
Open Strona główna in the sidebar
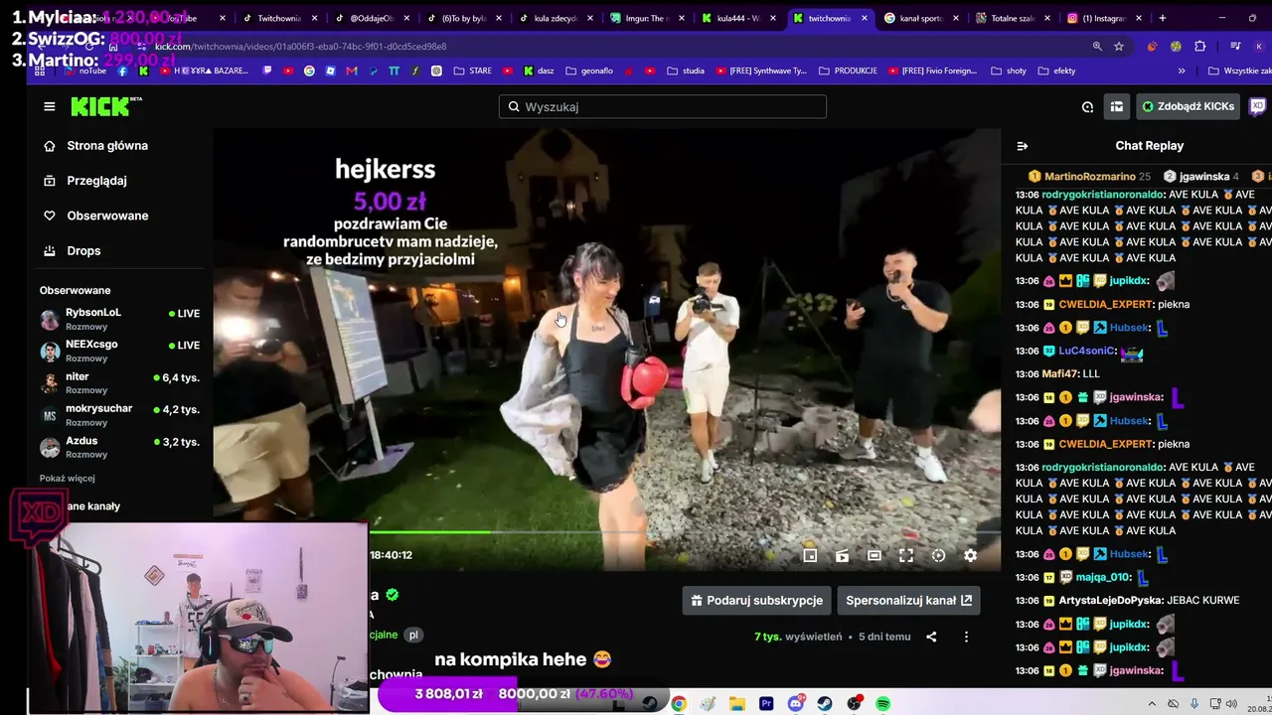(107, 146)
